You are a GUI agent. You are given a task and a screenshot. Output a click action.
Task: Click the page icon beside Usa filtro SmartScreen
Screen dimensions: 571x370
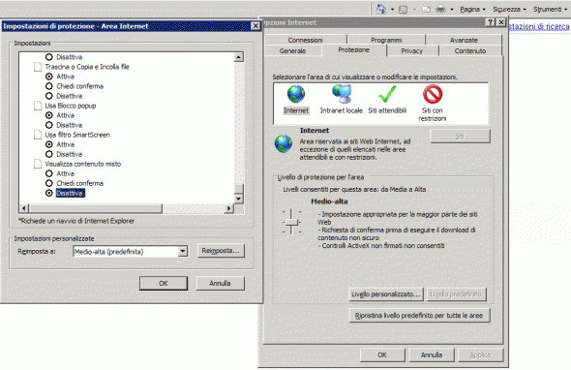[x=38, y=135]
